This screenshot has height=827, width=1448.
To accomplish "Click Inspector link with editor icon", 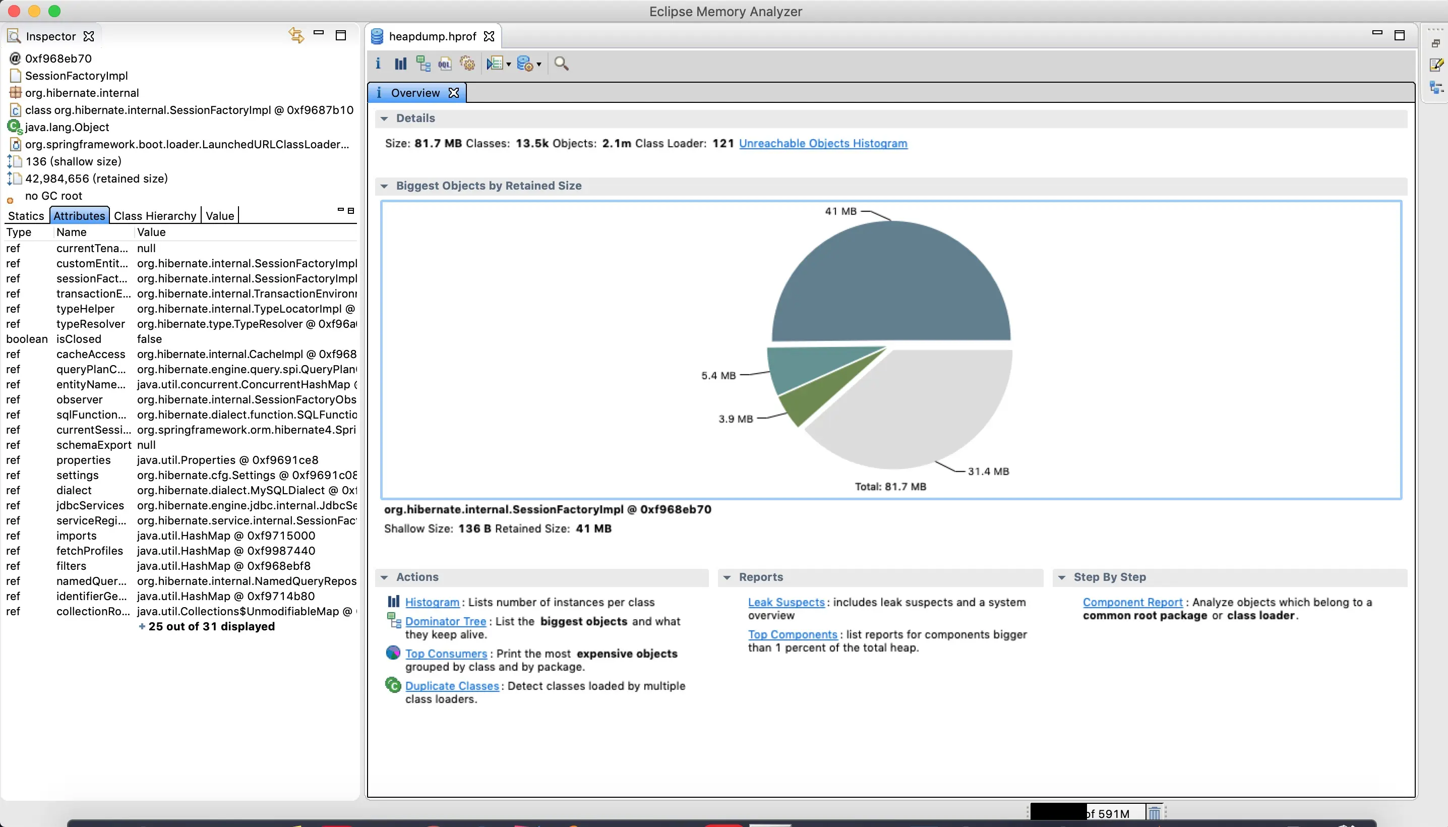I will coord(296,35).
